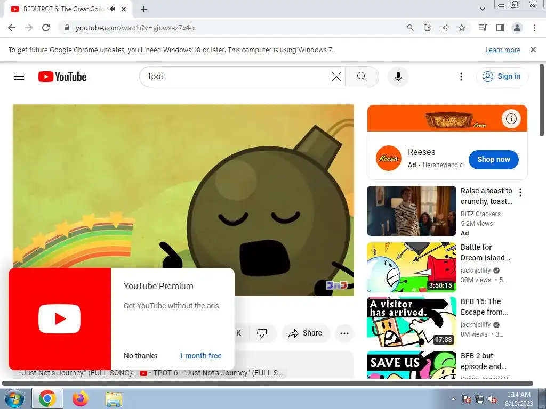
Task: Click the Reeses channel logo
Action: (x=389, y=158)
